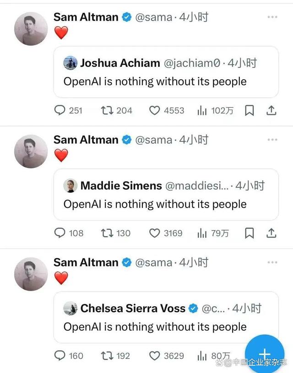Viewport: 293px width, 373px height.
Task: Like the post with 3169 likes
Action: pyautogui.click(x=155, y=233)
